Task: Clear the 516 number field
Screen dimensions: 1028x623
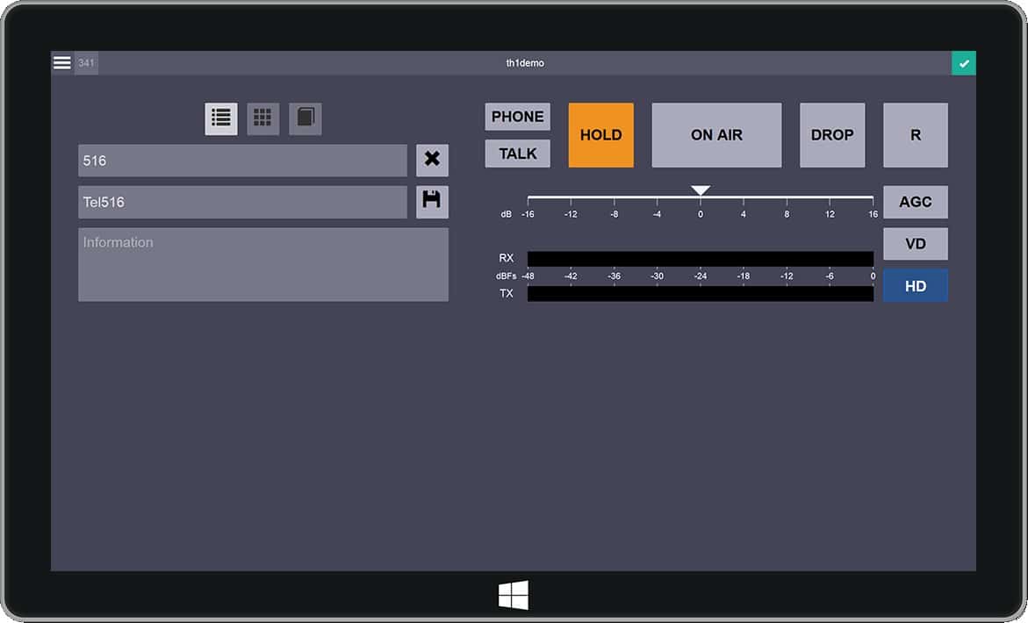Action: [x=432, y=161]
